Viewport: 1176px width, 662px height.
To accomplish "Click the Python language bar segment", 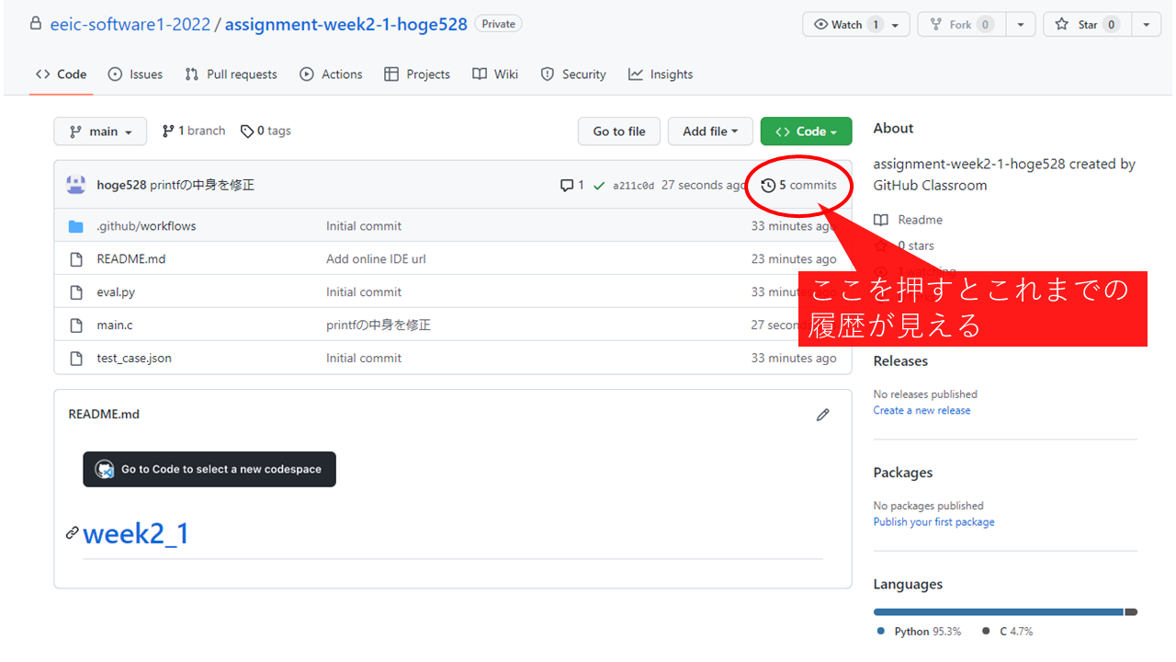I will pyautogui.click(x=998, y=611).
